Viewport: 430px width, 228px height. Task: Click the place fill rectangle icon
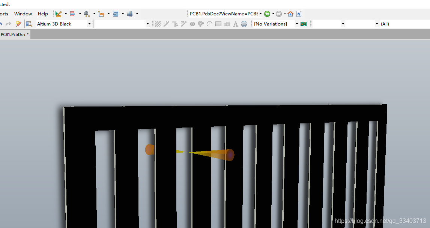coord(218,24)
